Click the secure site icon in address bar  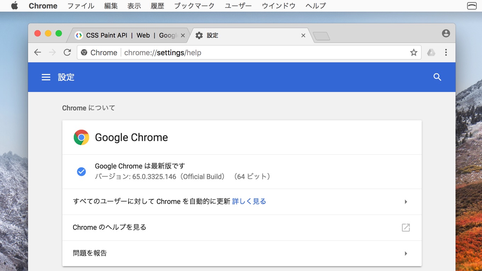tap(84, 52)
